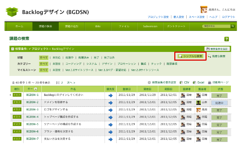Sort by キー column ascending arrow
The width and height of the screenshot is (240, 146).
tap(36, 89)
